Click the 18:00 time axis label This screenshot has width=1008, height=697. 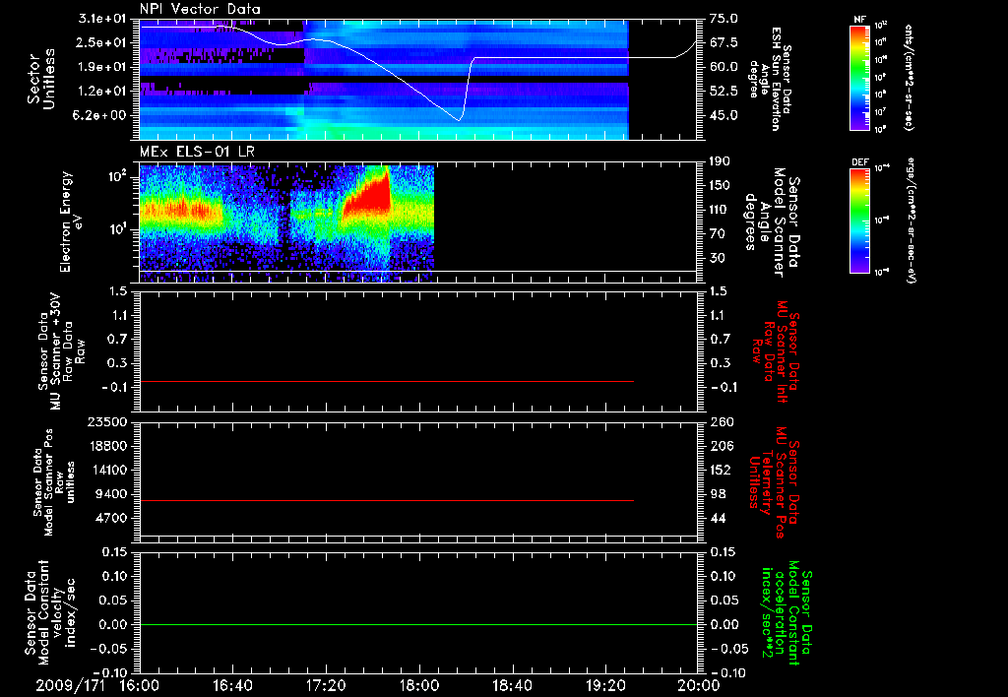pos(419,685)
